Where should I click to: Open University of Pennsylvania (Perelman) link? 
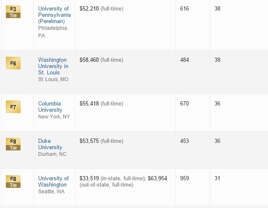[x=53, y=15]
